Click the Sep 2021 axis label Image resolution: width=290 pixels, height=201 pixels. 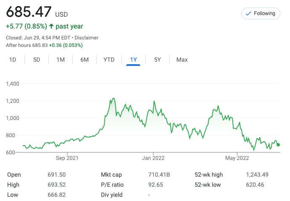pos(67,158)
